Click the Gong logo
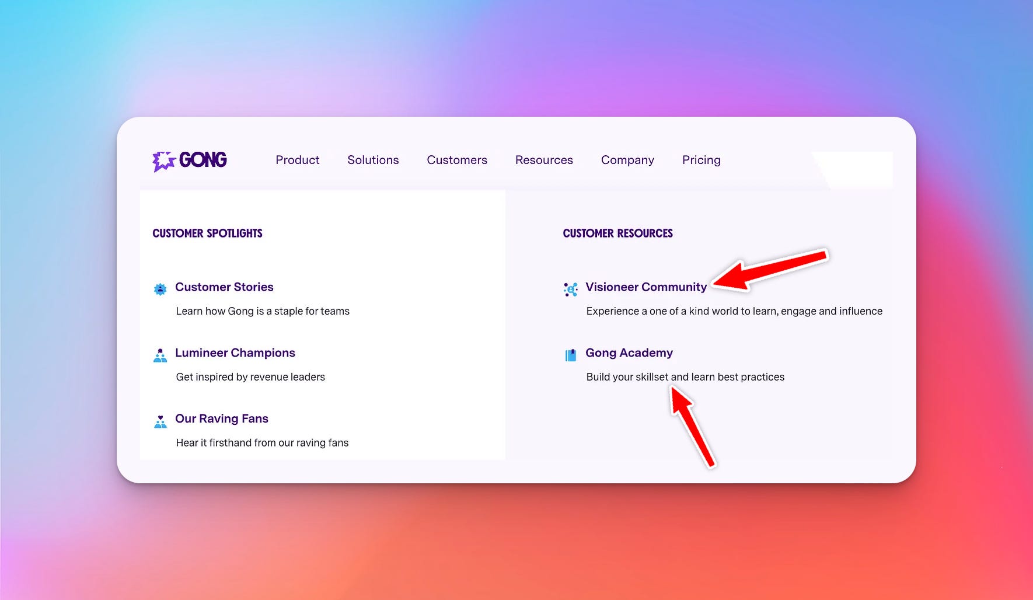 190,161
